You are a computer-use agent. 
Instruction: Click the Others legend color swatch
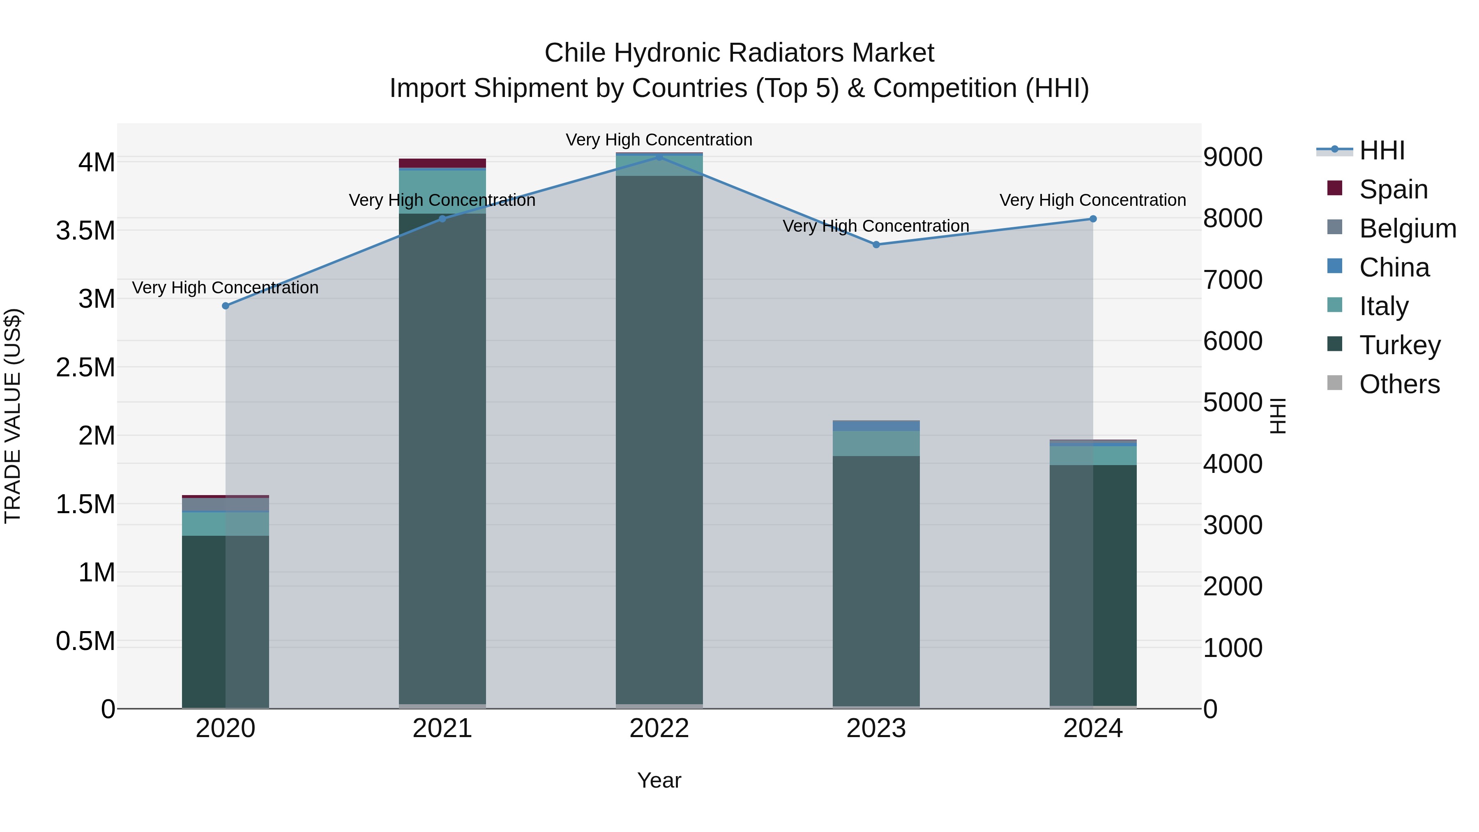point(1335,383)
